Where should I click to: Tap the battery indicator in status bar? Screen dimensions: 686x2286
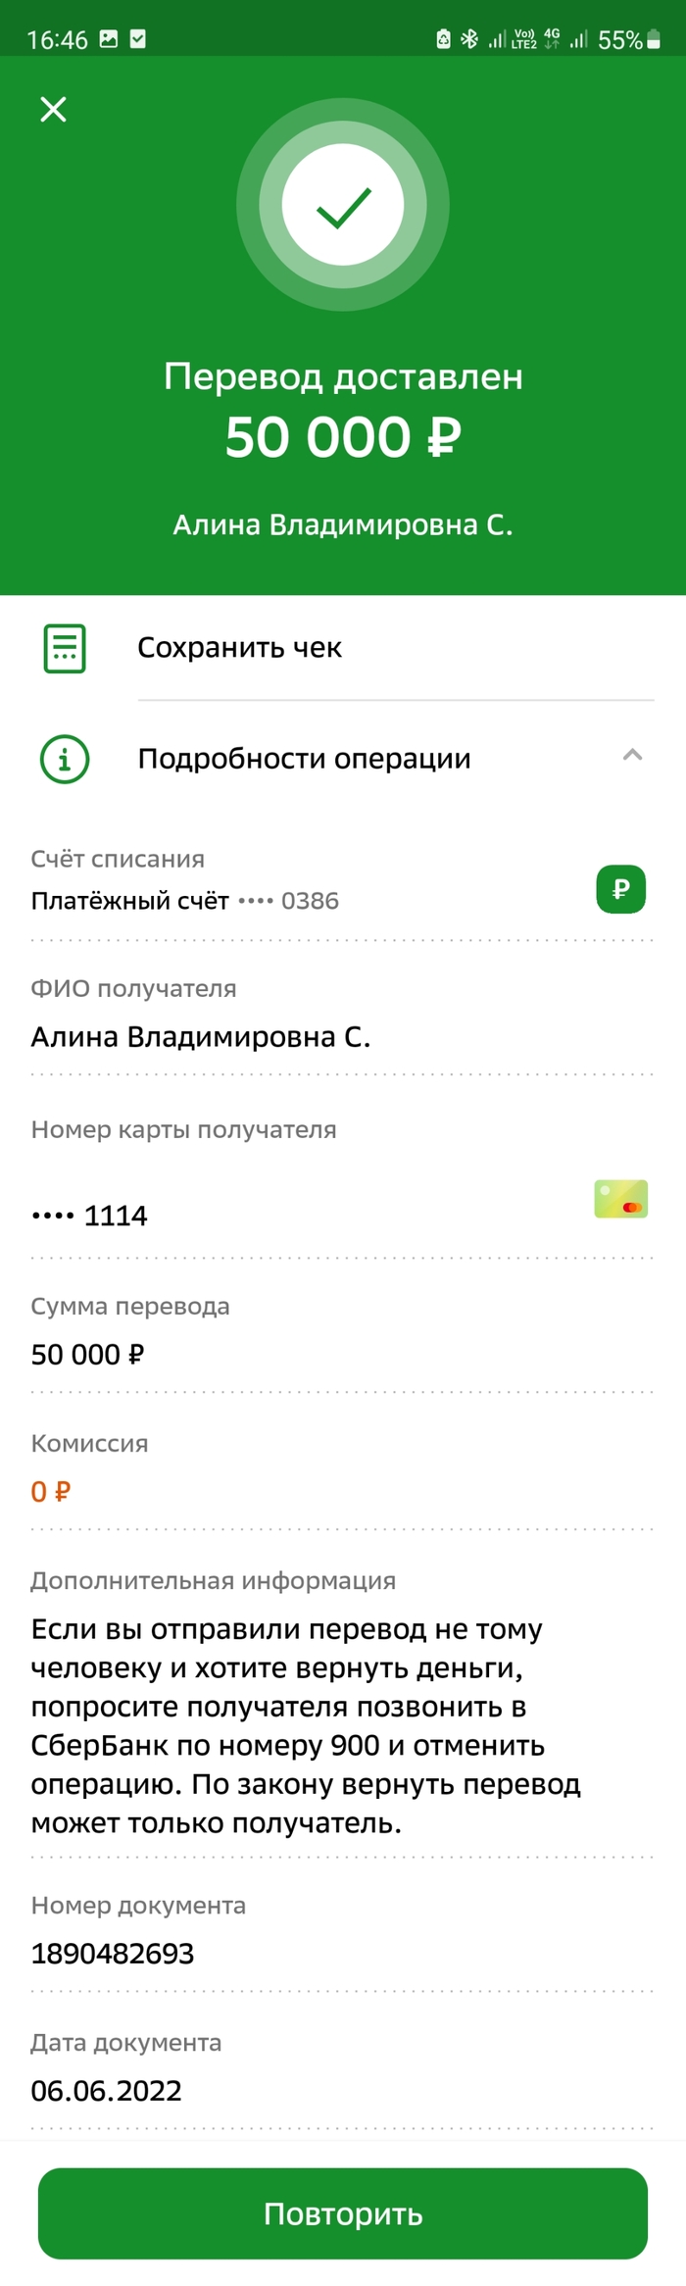point(654,40)
